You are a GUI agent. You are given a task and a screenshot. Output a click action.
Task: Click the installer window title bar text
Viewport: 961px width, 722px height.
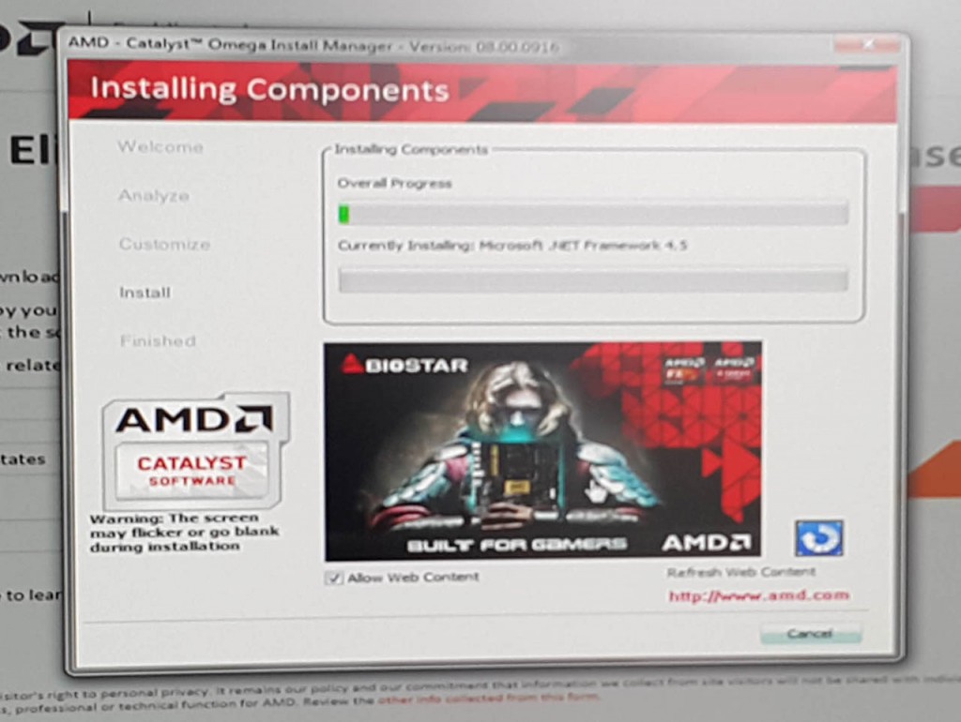[x=313, y=45]
